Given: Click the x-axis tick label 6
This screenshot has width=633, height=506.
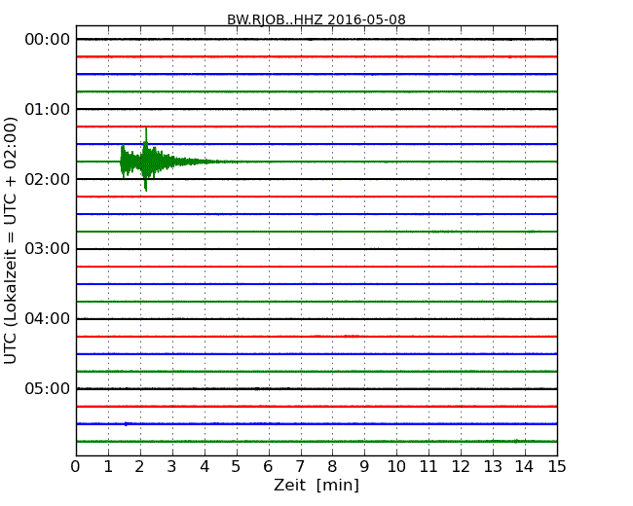Looking at the screenshot, I should click(x=268, y=467).
